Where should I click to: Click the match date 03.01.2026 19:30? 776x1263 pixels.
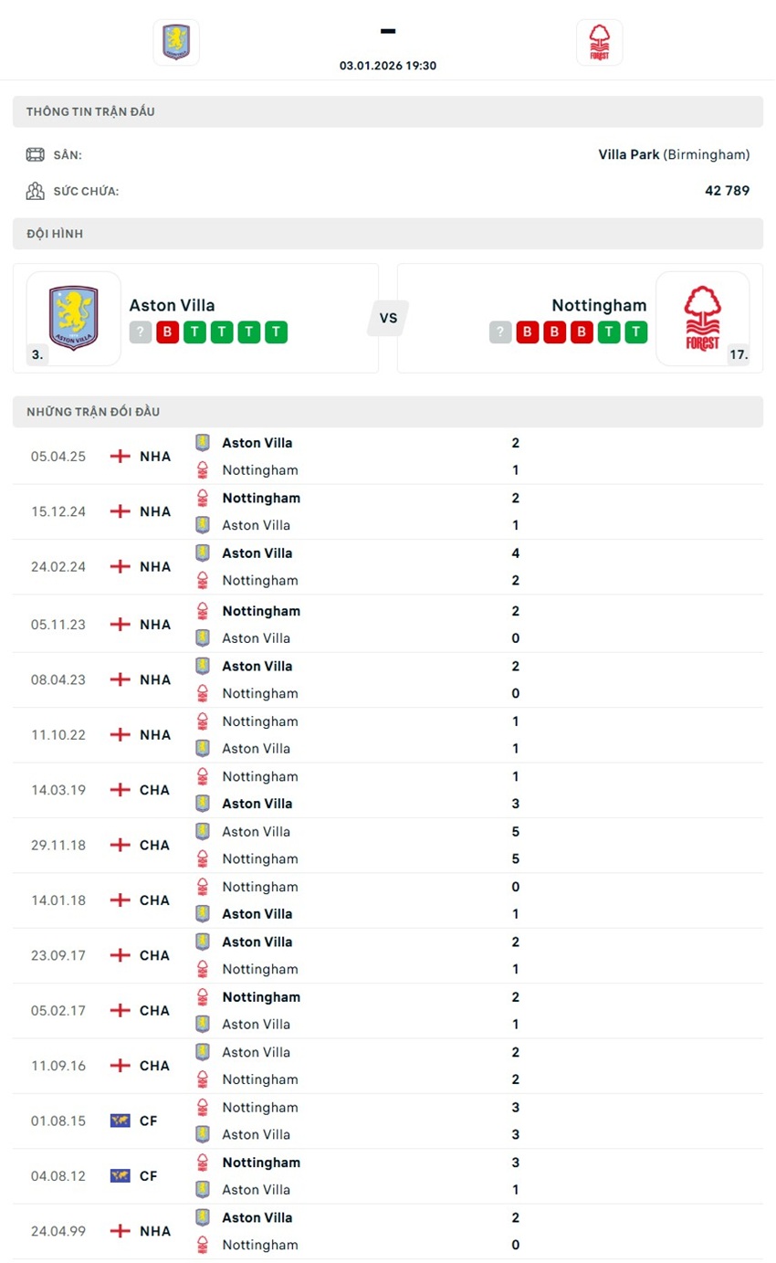pos(388,65)
